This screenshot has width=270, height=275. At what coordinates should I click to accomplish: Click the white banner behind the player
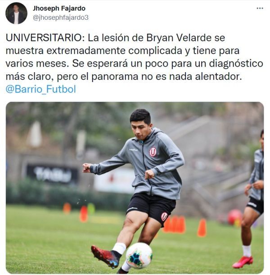[114, 181]
